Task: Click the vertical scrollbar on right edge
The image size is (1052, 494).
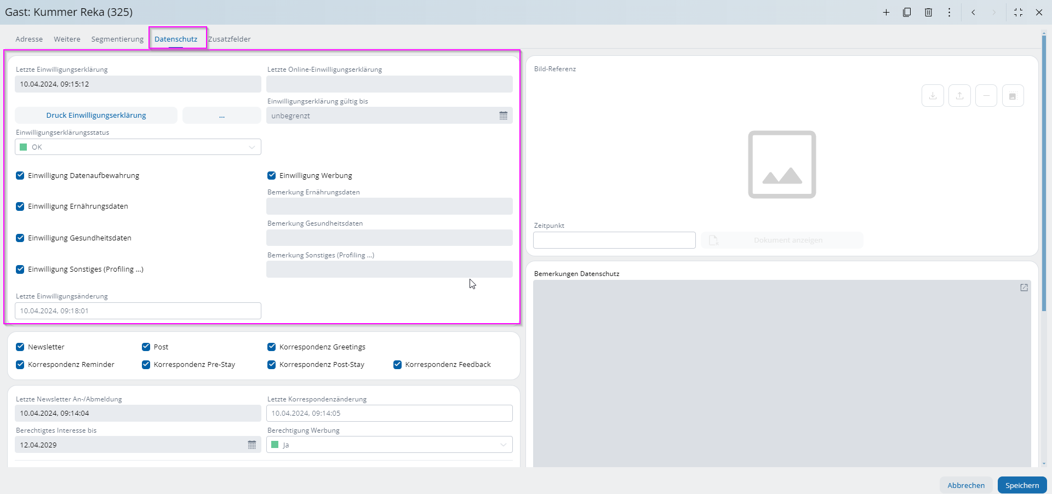Action: (x=1044, y=173)
